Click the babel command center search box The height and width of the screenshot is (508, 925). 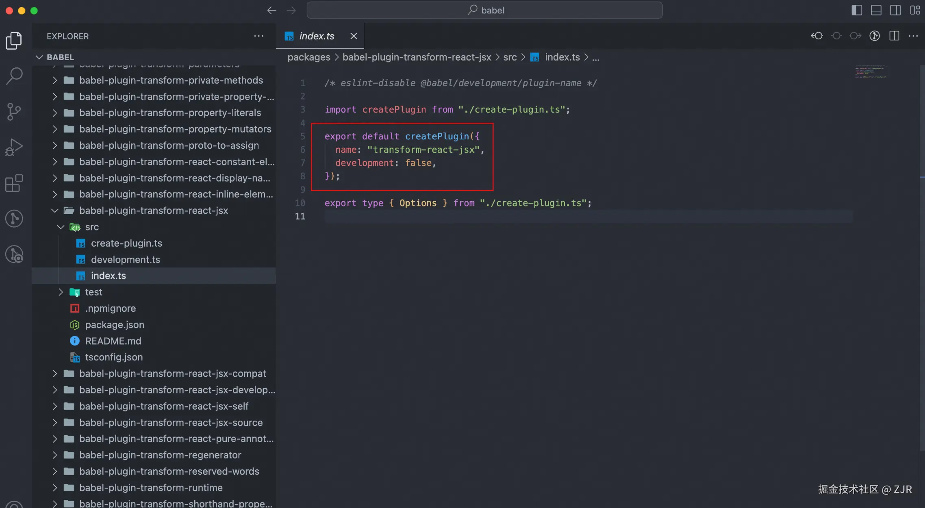[484, 10]
